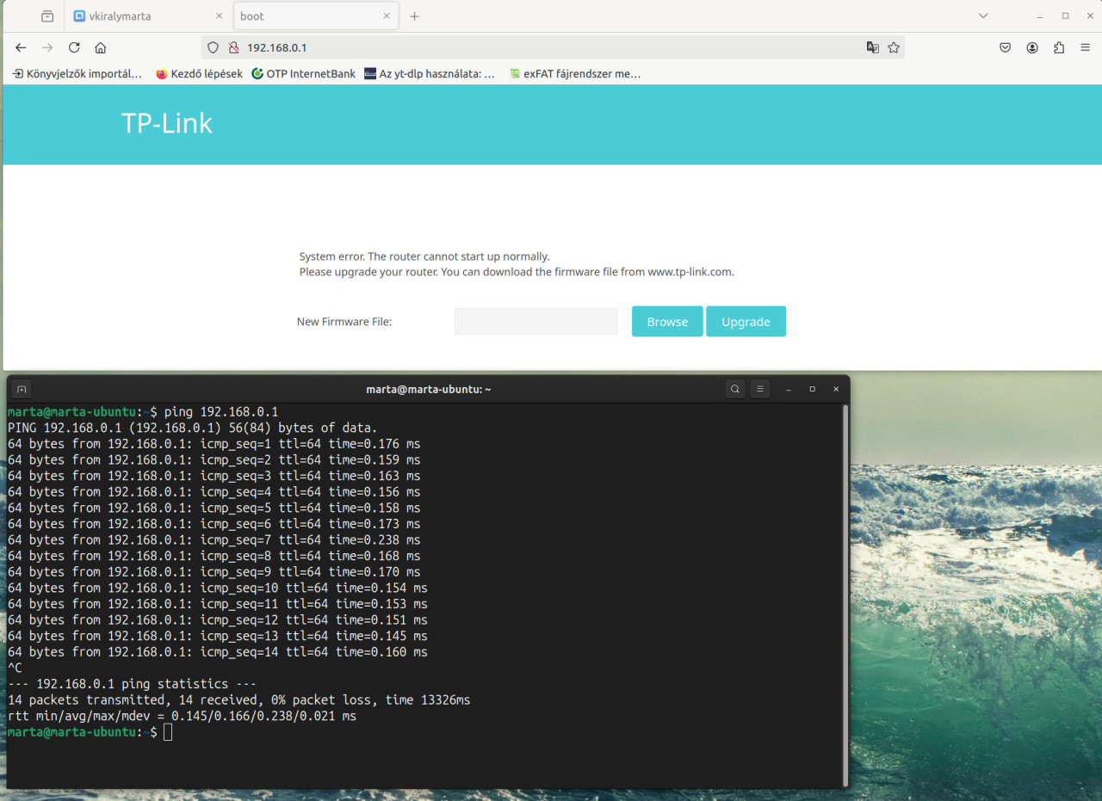Click the icmp_seq=7 time=0.238 ms line
The image size is (1102, 801).
point(214,540)
